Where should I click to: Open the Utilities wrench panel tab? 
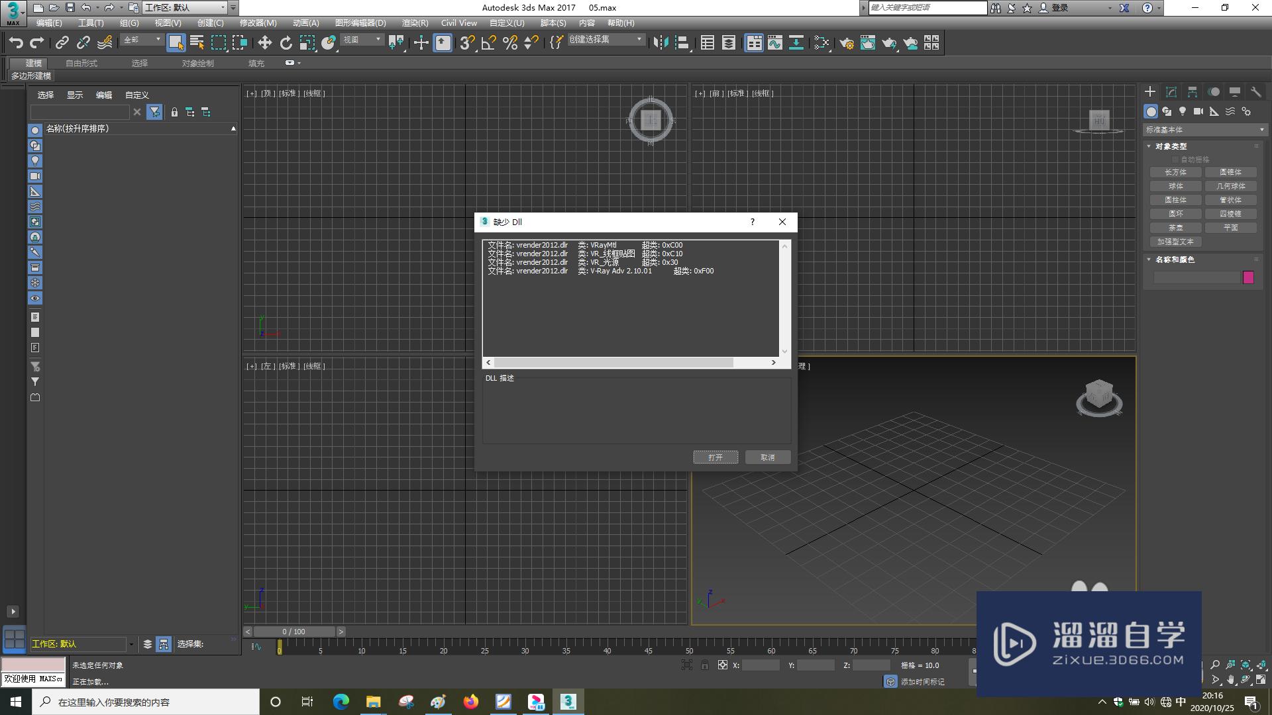click(x=1256, y=92)
